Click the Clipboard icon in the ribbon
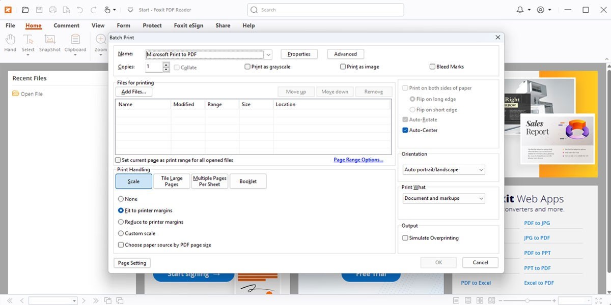611x305 pixels. click(75, 40)
